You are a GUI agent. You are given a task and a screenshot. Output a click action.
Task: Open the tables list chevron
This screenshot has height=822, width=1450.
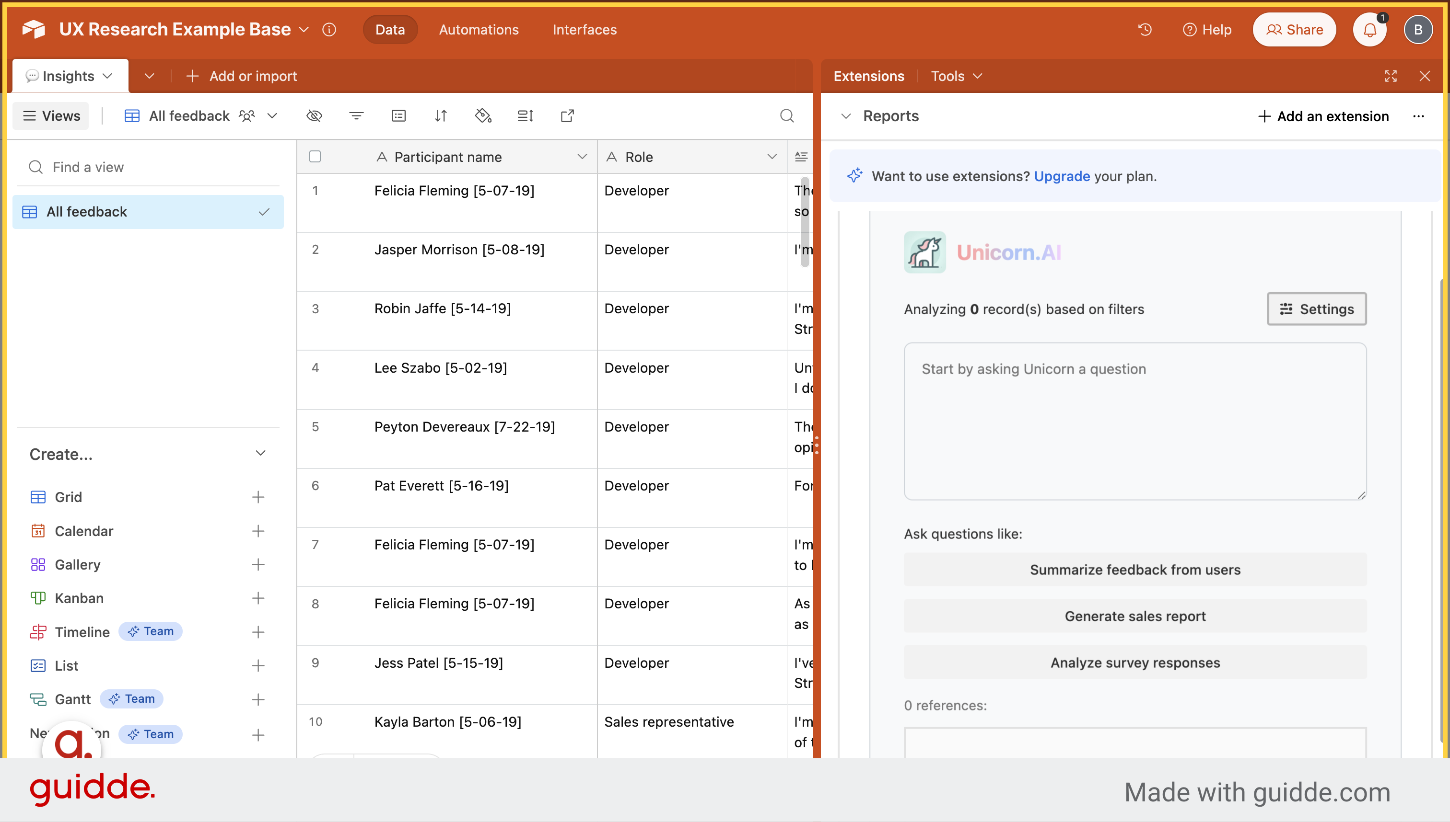point(149,76)
